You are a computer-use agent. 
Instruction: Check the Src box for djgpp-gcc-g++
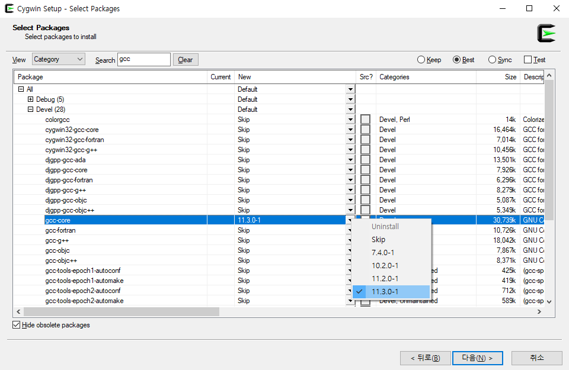pos(366,190)
